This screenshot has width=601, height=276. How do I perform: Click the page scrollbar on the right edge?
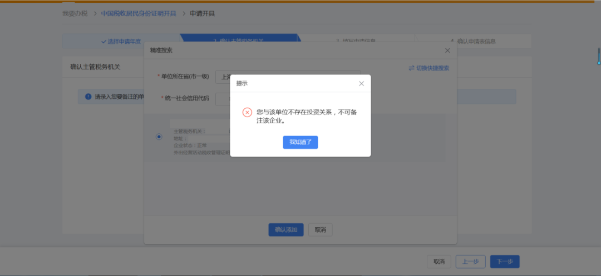tap(599, 56)
